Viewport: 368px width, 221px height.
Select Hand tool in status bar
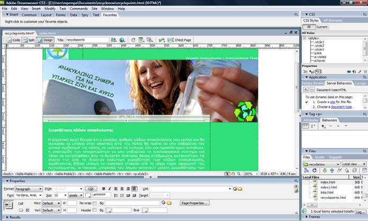click(233, 174)
